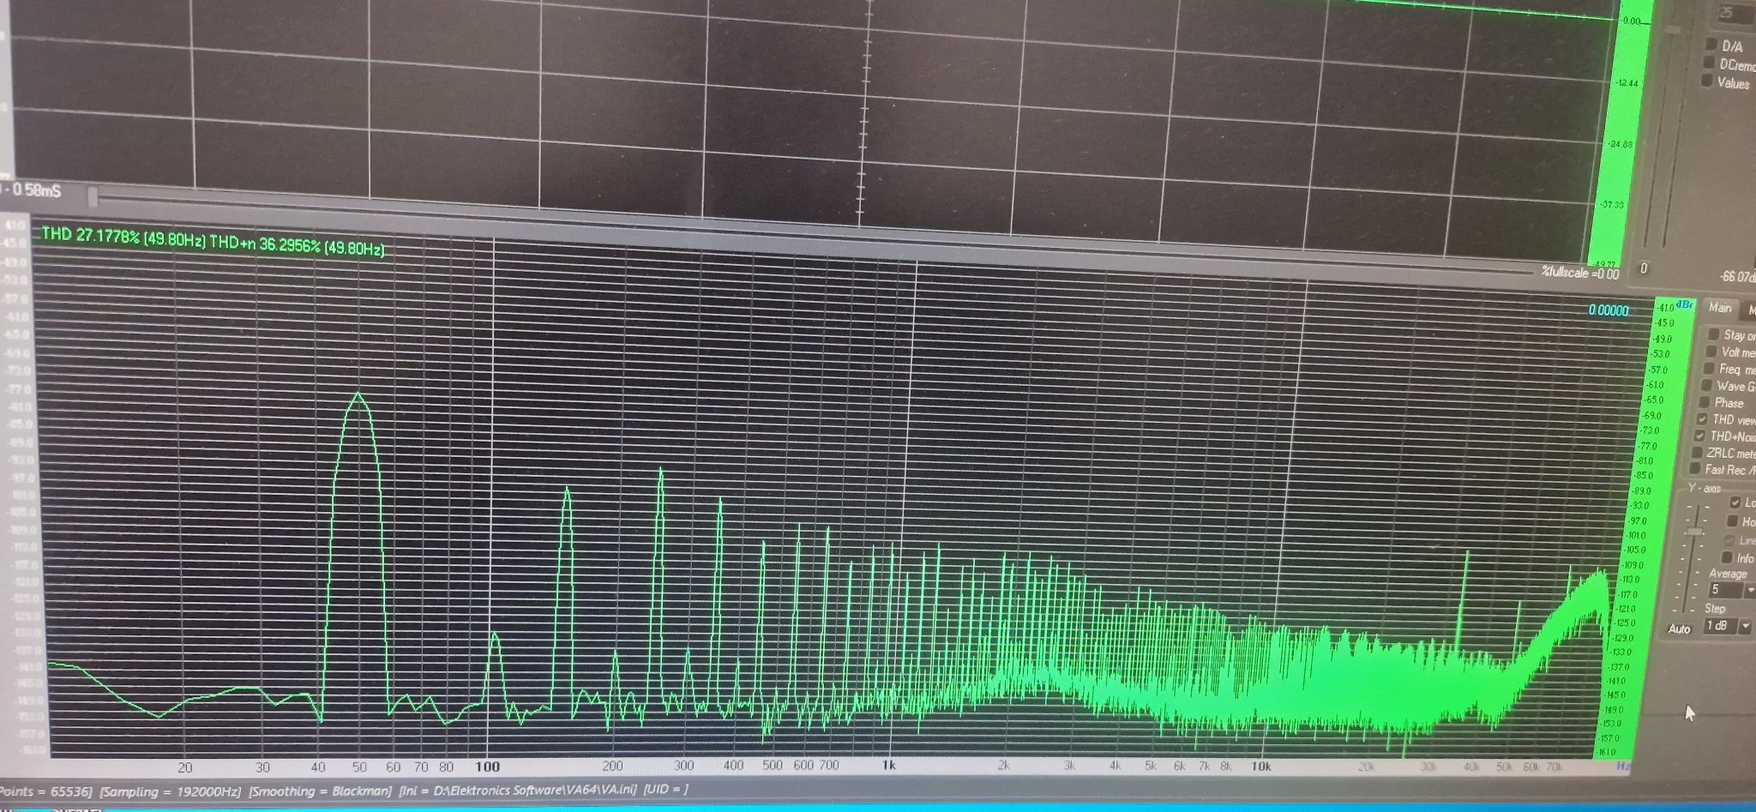The width and height of the screenshot is (1756, 812).
Task: Click Sampling = 192000Hz in status bar
Action: pos(171,792)
